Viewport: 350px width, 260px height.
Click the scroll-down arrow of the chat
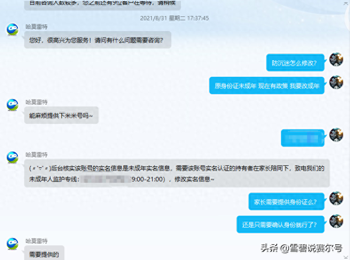[x=345, y=257]
